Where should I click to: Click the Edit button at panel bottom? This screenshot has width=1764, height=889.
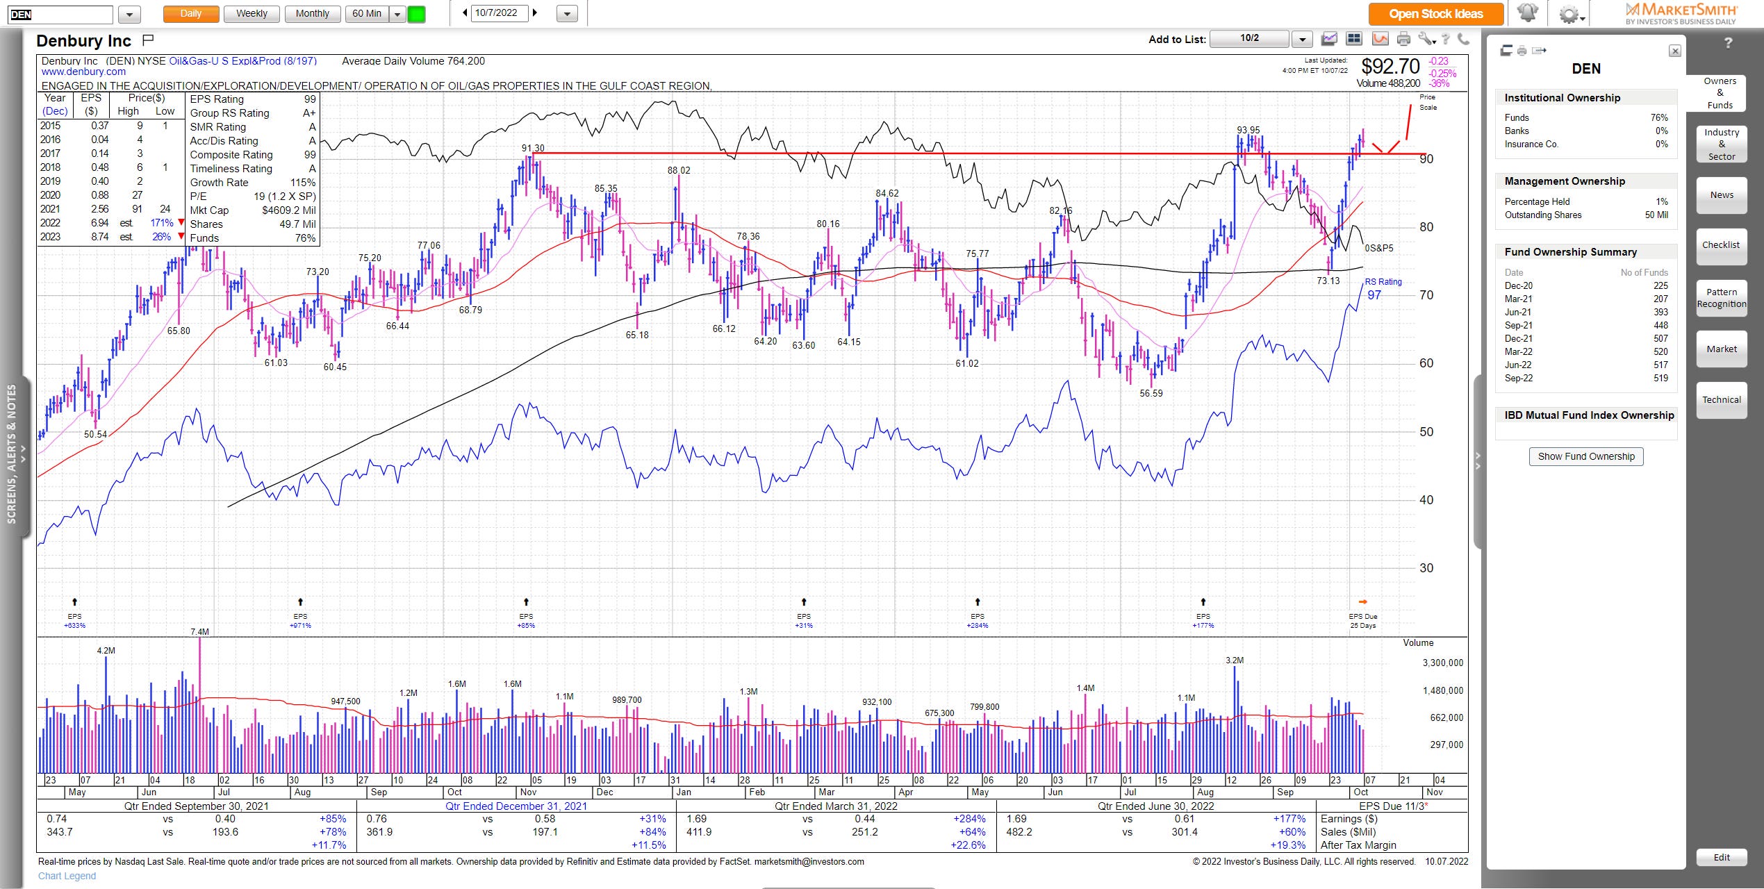click(1722, 857)
